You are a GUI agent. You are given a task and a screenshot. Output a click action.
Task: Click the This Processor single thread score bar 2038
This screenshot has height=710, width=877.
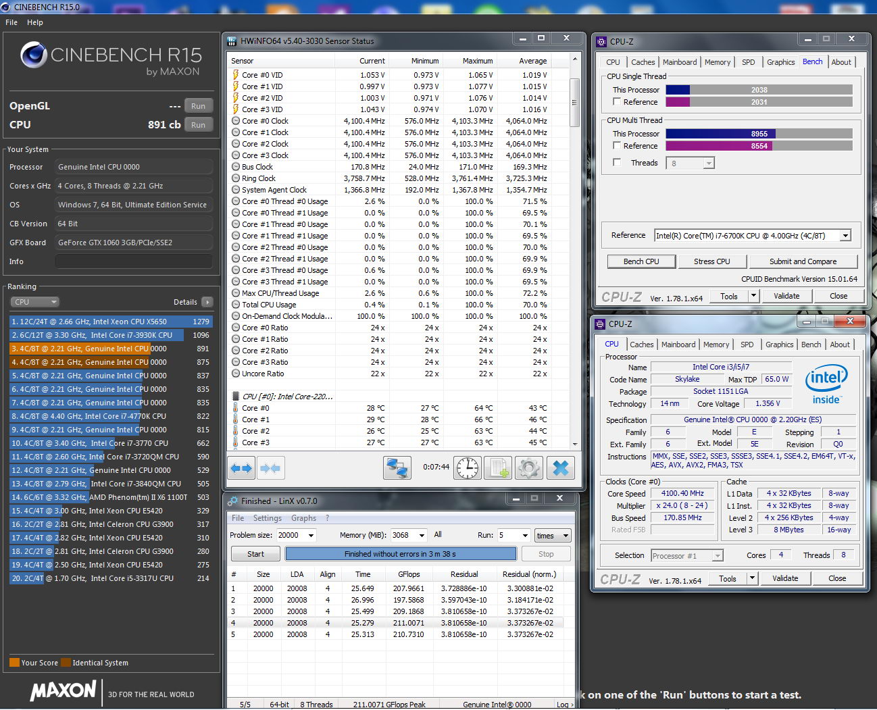coord(759,90)
